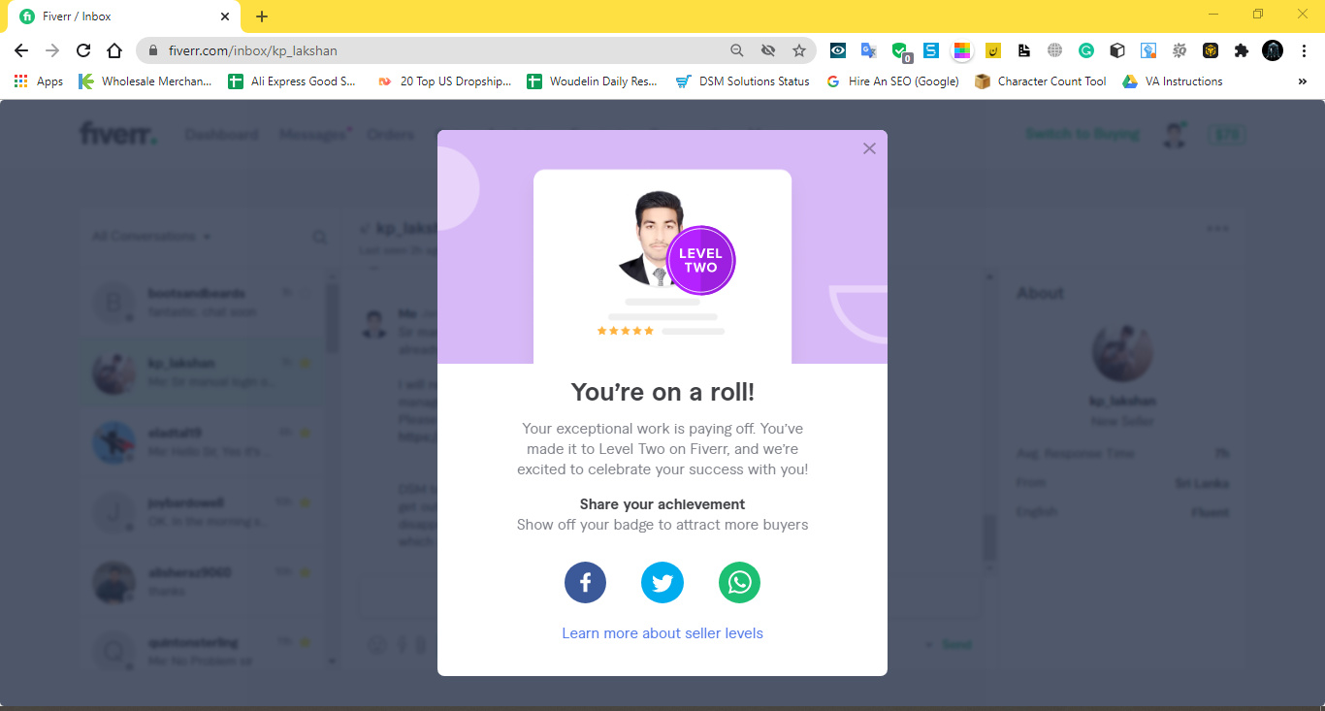Open the Hire An SEO (Google) bookmark

click(892, 81)
